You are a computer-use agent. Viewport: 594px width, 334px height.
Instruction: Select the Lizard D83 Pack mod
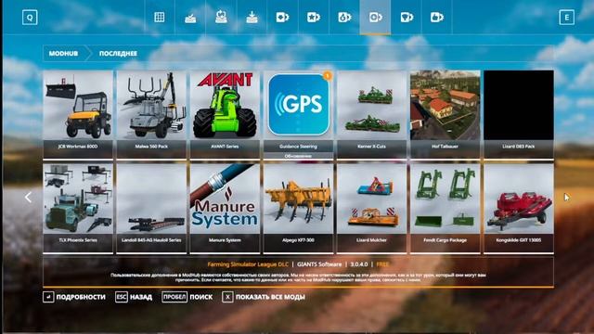click(519, 114)
